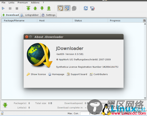
Task: Sort by Status column header
Action: click(90, 21)
